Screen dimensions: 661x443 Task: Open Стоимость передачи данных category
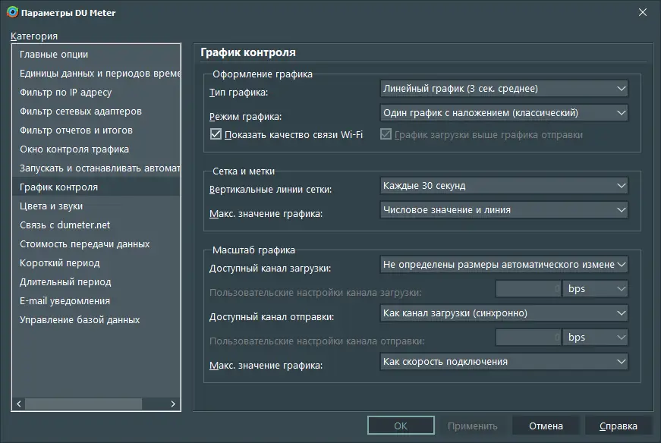tap(85, 244)
